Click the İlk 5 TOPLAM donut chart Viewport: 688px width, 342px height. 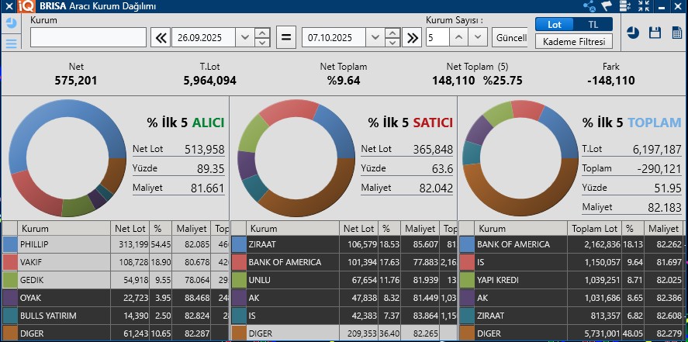[520, 158]
